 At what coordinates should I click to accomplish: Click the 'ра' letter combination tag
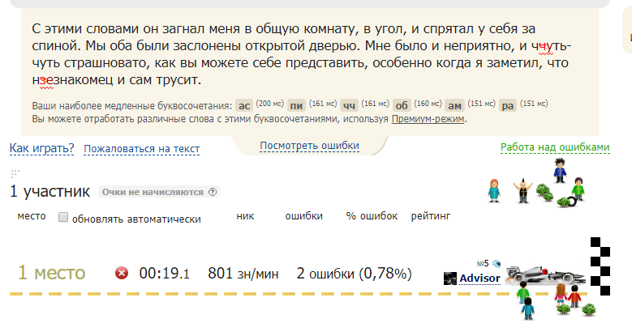(x=508, y=105)
